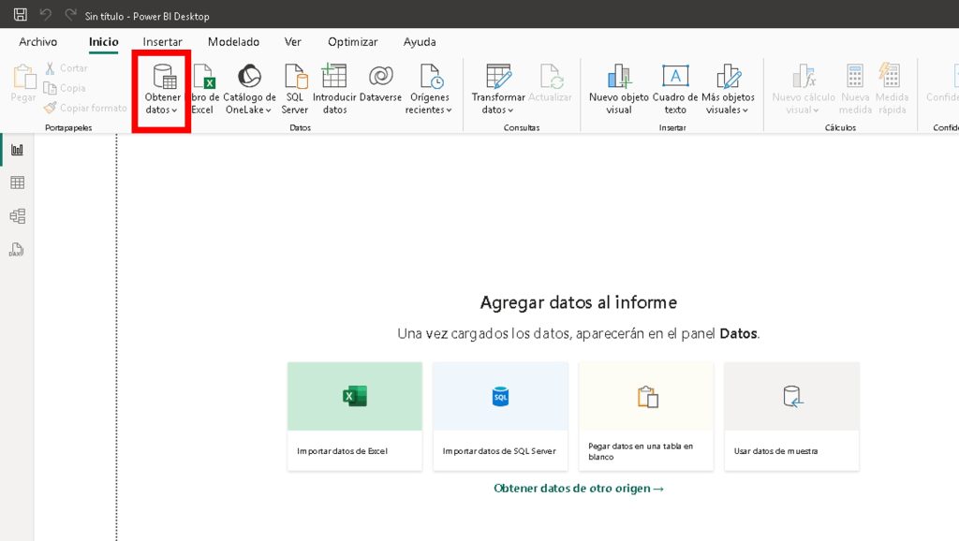Select Pegar datos en una tabla en blanco
Image resolution: width=959 pixels, height=541 pixels.
(x=646, y=417)
